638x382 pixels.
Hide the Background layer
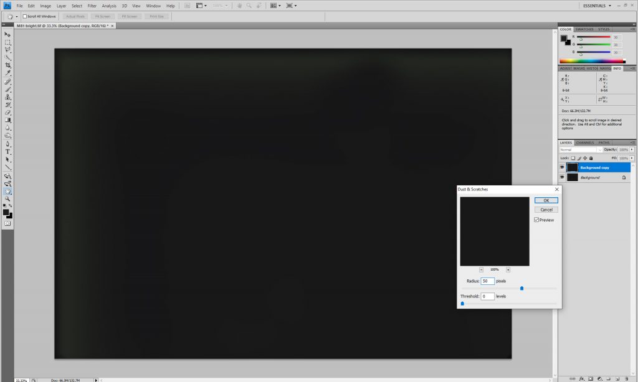562,177
